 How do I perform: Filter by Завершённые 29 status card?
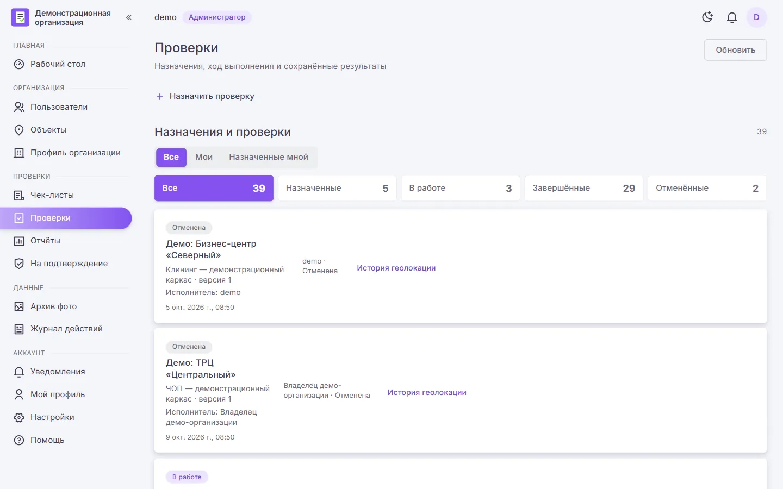point(584,188)
